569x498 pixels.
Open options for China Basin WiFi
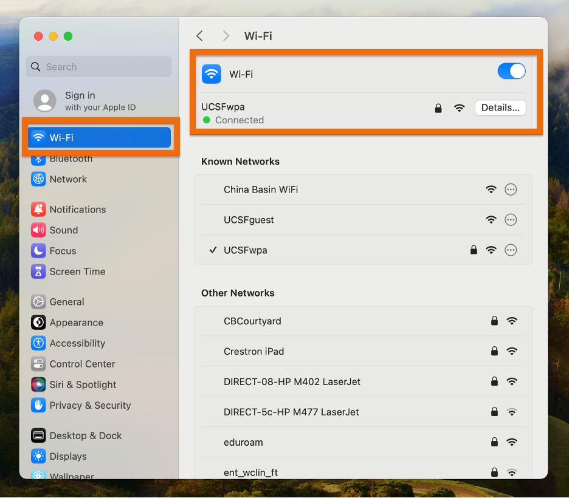[511, 189]
